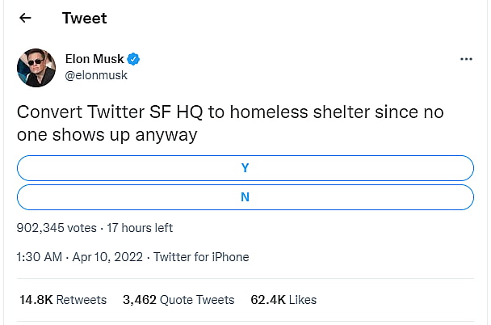The width and height of the screenshot is (491, 325).
Task: Click the Elon Musk display name
Action: click(94, 59)
